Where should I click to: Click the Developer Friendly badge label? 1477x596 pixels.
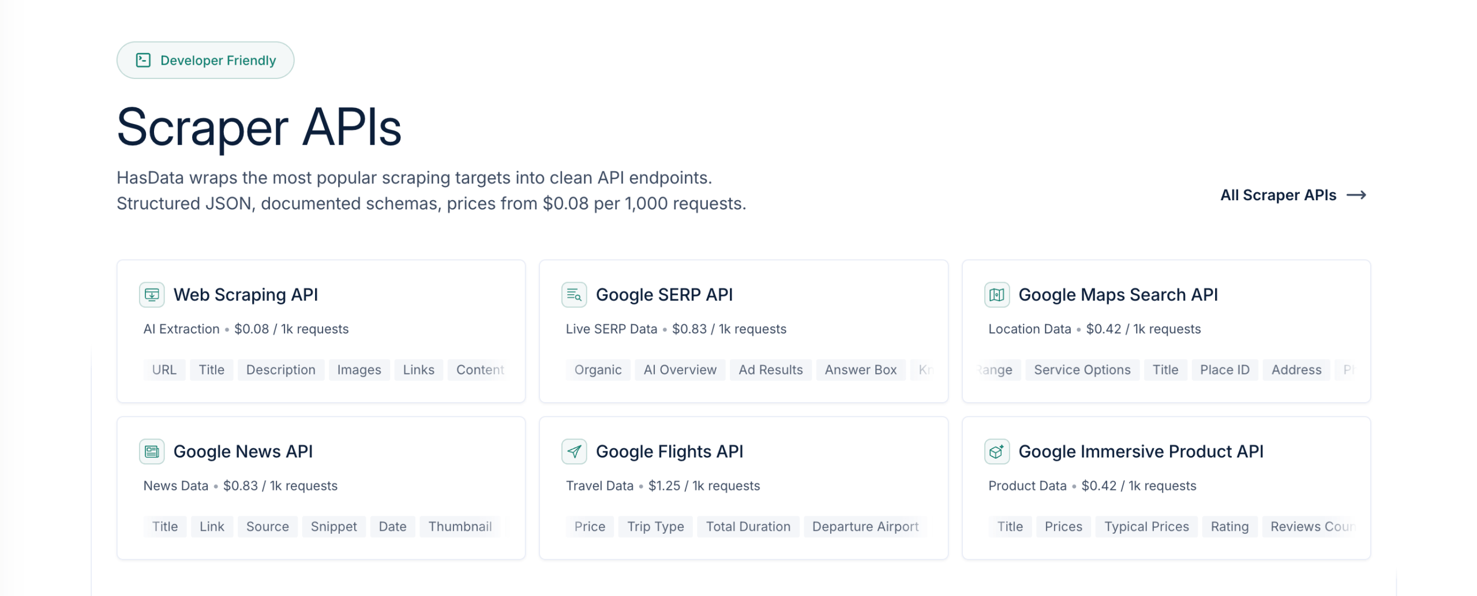tap(218, 60)
